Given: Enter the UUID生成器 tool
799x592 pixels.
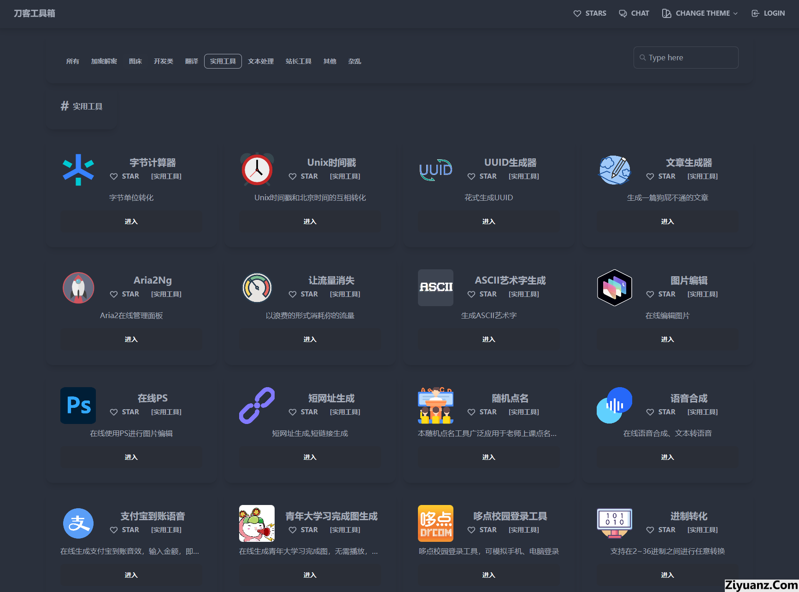Looking at the screenshot, I should [x=489, y=221].
